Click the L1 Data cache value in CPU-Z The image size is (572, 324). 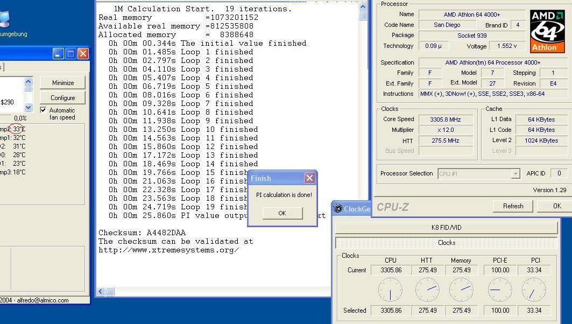tap(541, 119)
